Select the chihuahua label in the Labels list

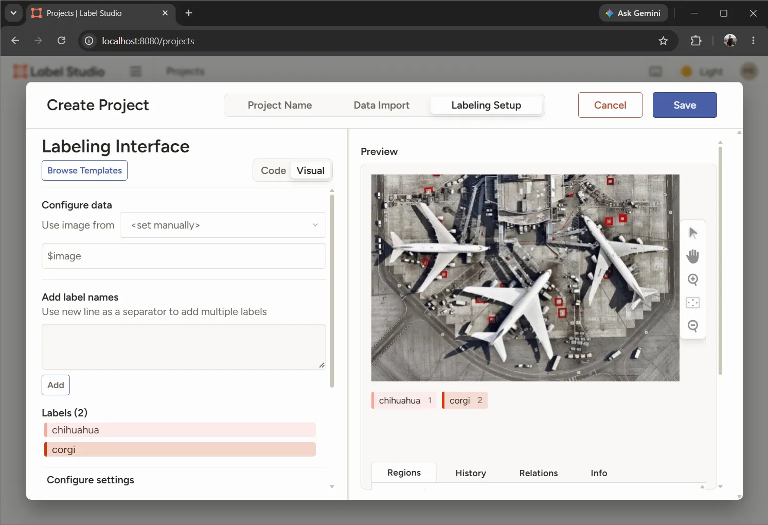[x=180, y=430]
